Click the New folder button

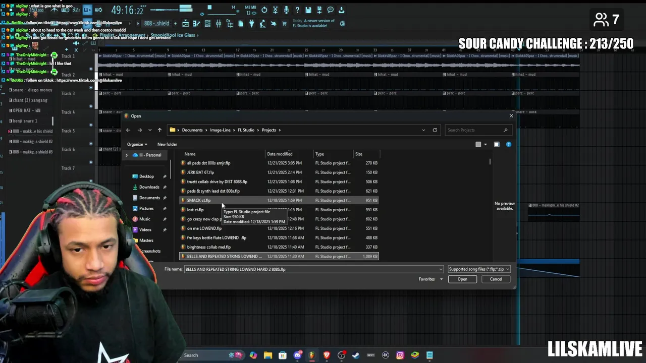point(167,144)
